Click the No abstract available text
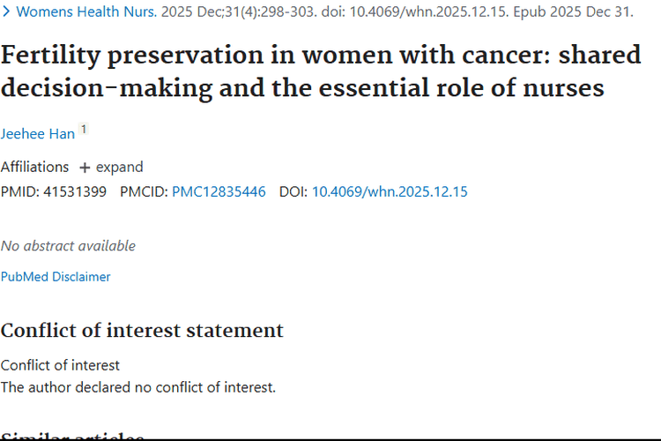Image resolution: width=661 pixels, height=441 pixels. (68, 246)
